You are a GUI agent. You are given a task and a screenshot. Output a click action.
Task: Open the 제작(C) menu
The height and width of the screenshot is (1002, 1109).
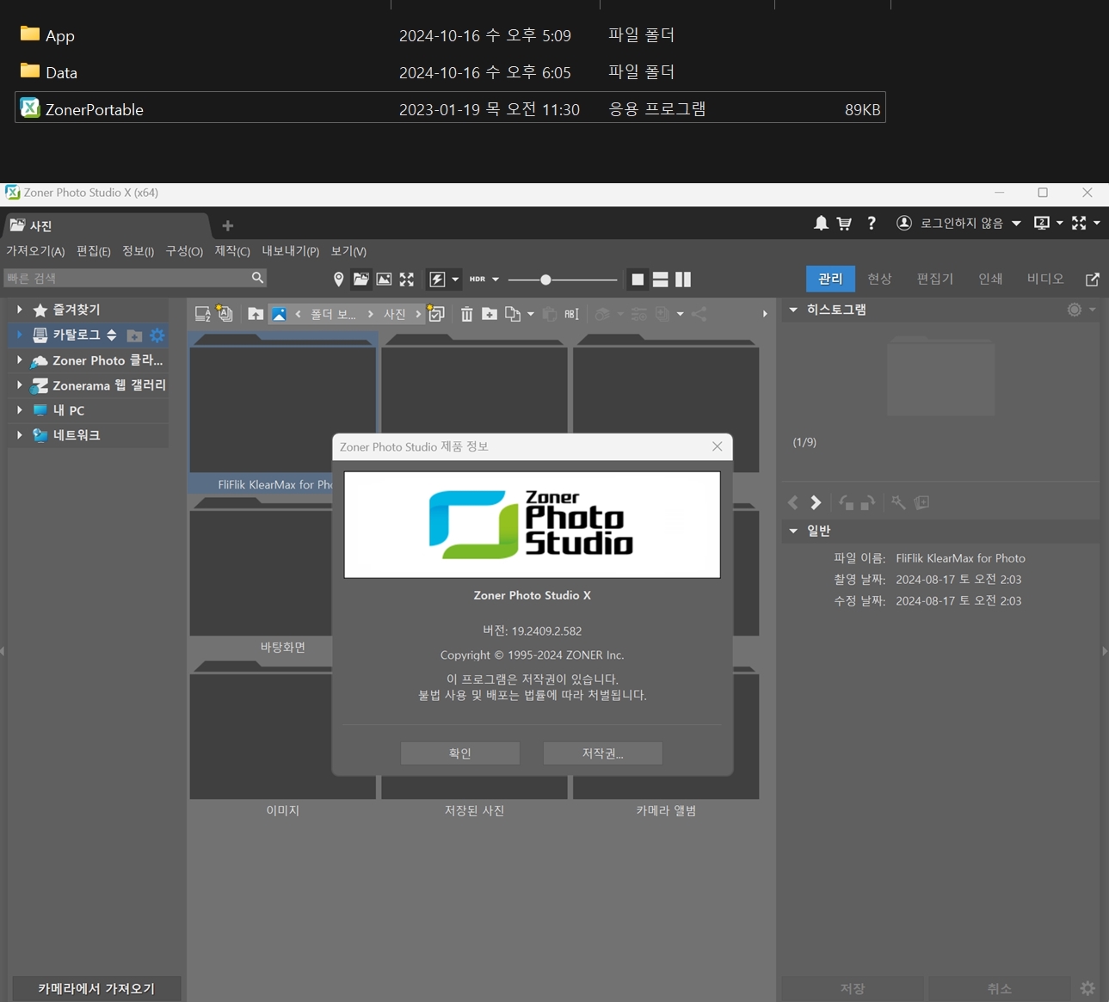click(x=232, y=251)
